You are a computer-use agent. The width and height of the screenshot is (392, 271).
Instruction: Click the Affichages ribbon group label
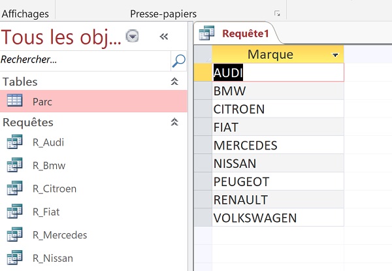(x=25, y=14)
